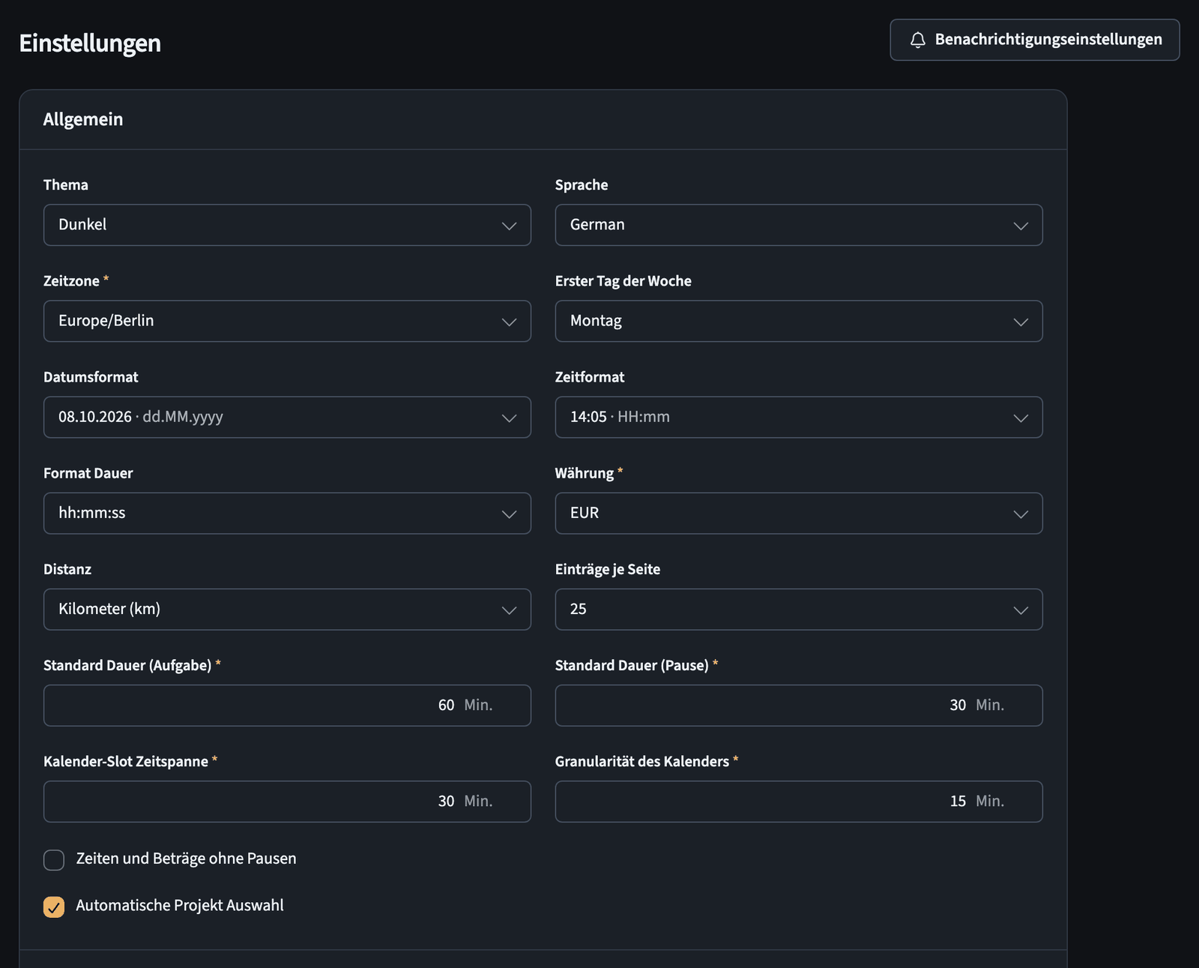Click the Zeiten und Beträge ohne Pausen label
This screenshot has width=1199, height=968.
pos(186,859)
